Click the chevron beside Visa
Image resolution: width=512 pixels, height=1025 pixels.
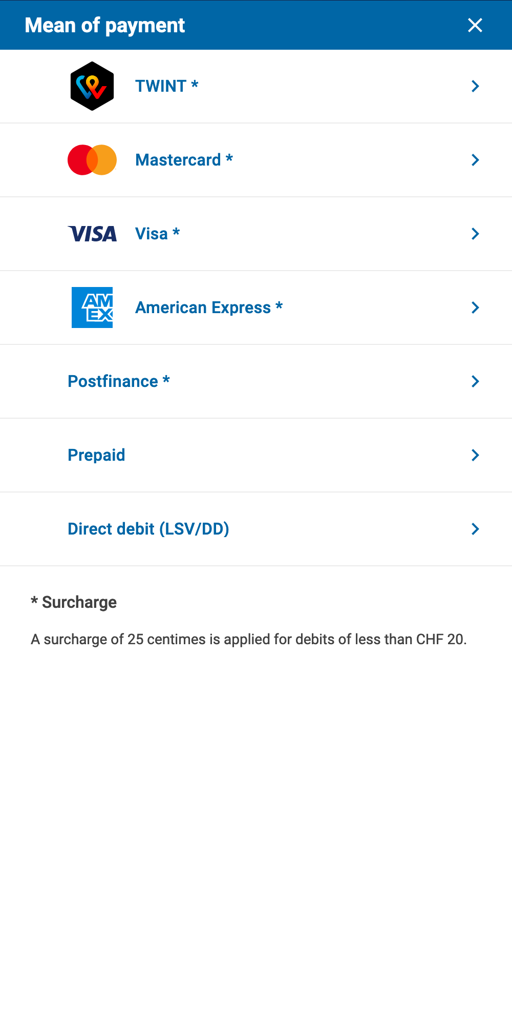click(475, 234)
